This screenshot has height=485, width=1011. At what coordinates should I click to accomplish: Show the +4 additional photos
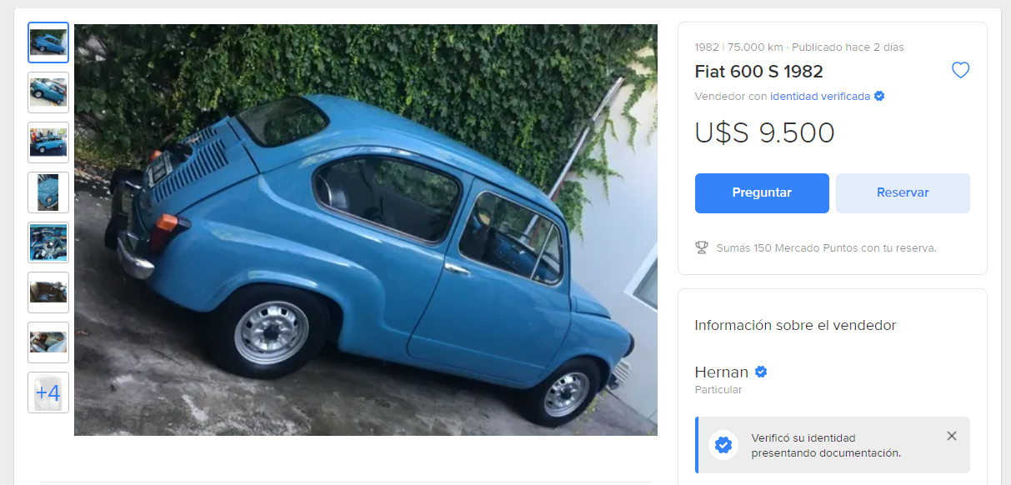[x=48, y=392]
